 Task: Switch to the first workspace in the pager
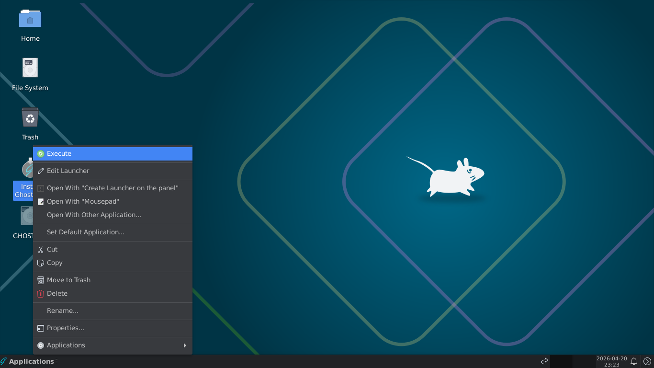coord(561,361)
